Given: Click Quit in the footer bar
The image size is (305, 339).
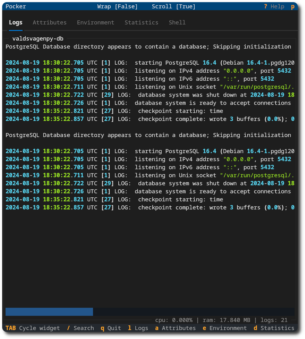Looking at the screenshot, I should (x=111, y=328).
